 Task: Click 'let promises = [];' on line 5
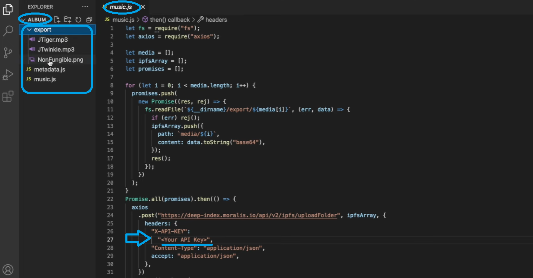[x=154, y=69]
